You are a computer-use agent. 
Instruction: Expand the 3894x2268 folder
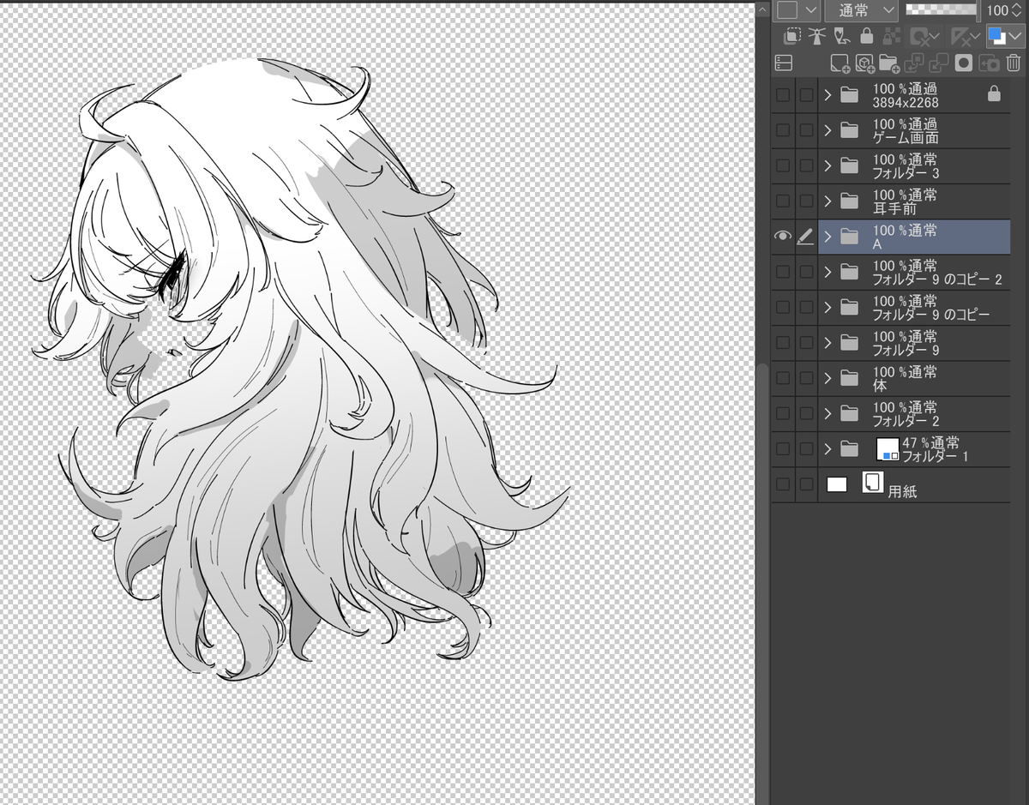(x=827, y=95)
